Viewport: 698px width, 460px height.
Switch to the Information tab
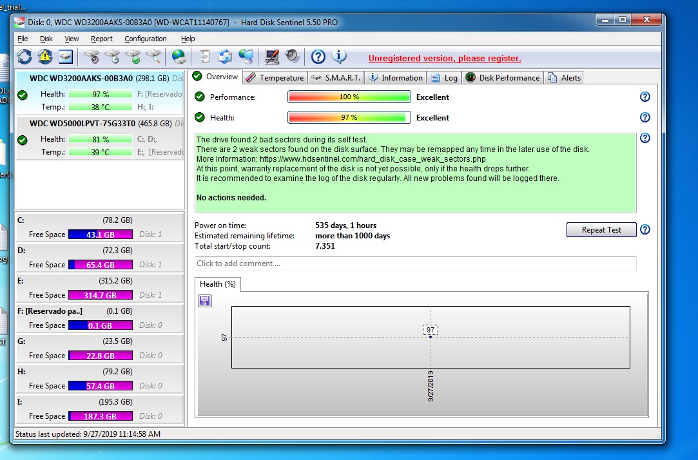click(x=396, y=78)
